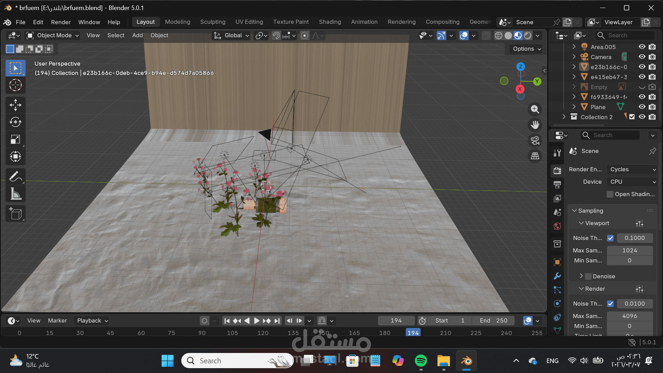Click the viewport Max Samples field
Viewport: 663px width, 373px height.
pos(630,250)
